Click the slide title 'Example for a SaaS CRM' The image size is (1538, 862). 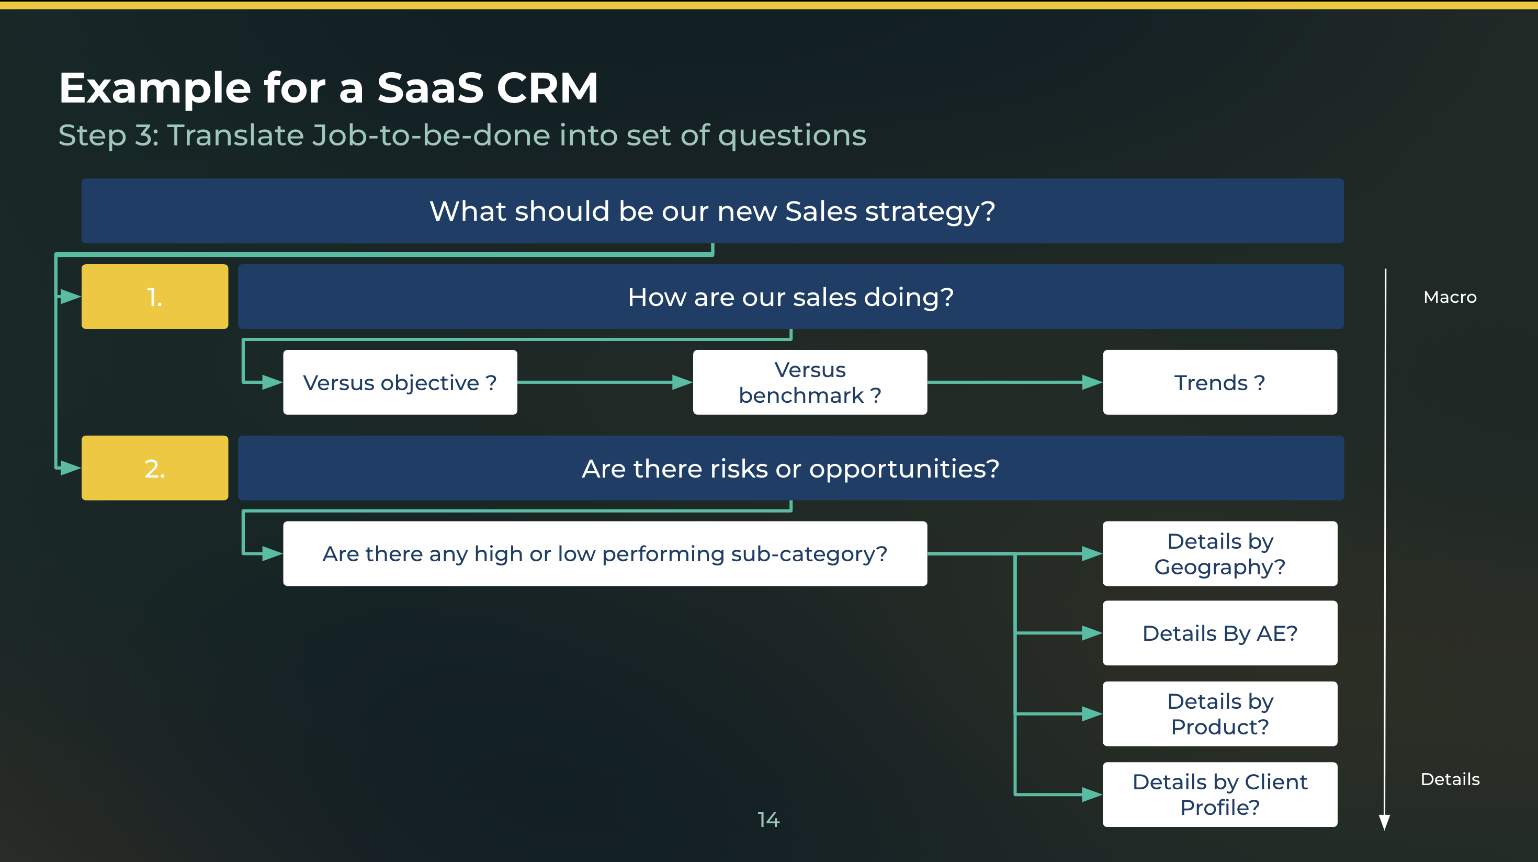[x=328, y=88]
